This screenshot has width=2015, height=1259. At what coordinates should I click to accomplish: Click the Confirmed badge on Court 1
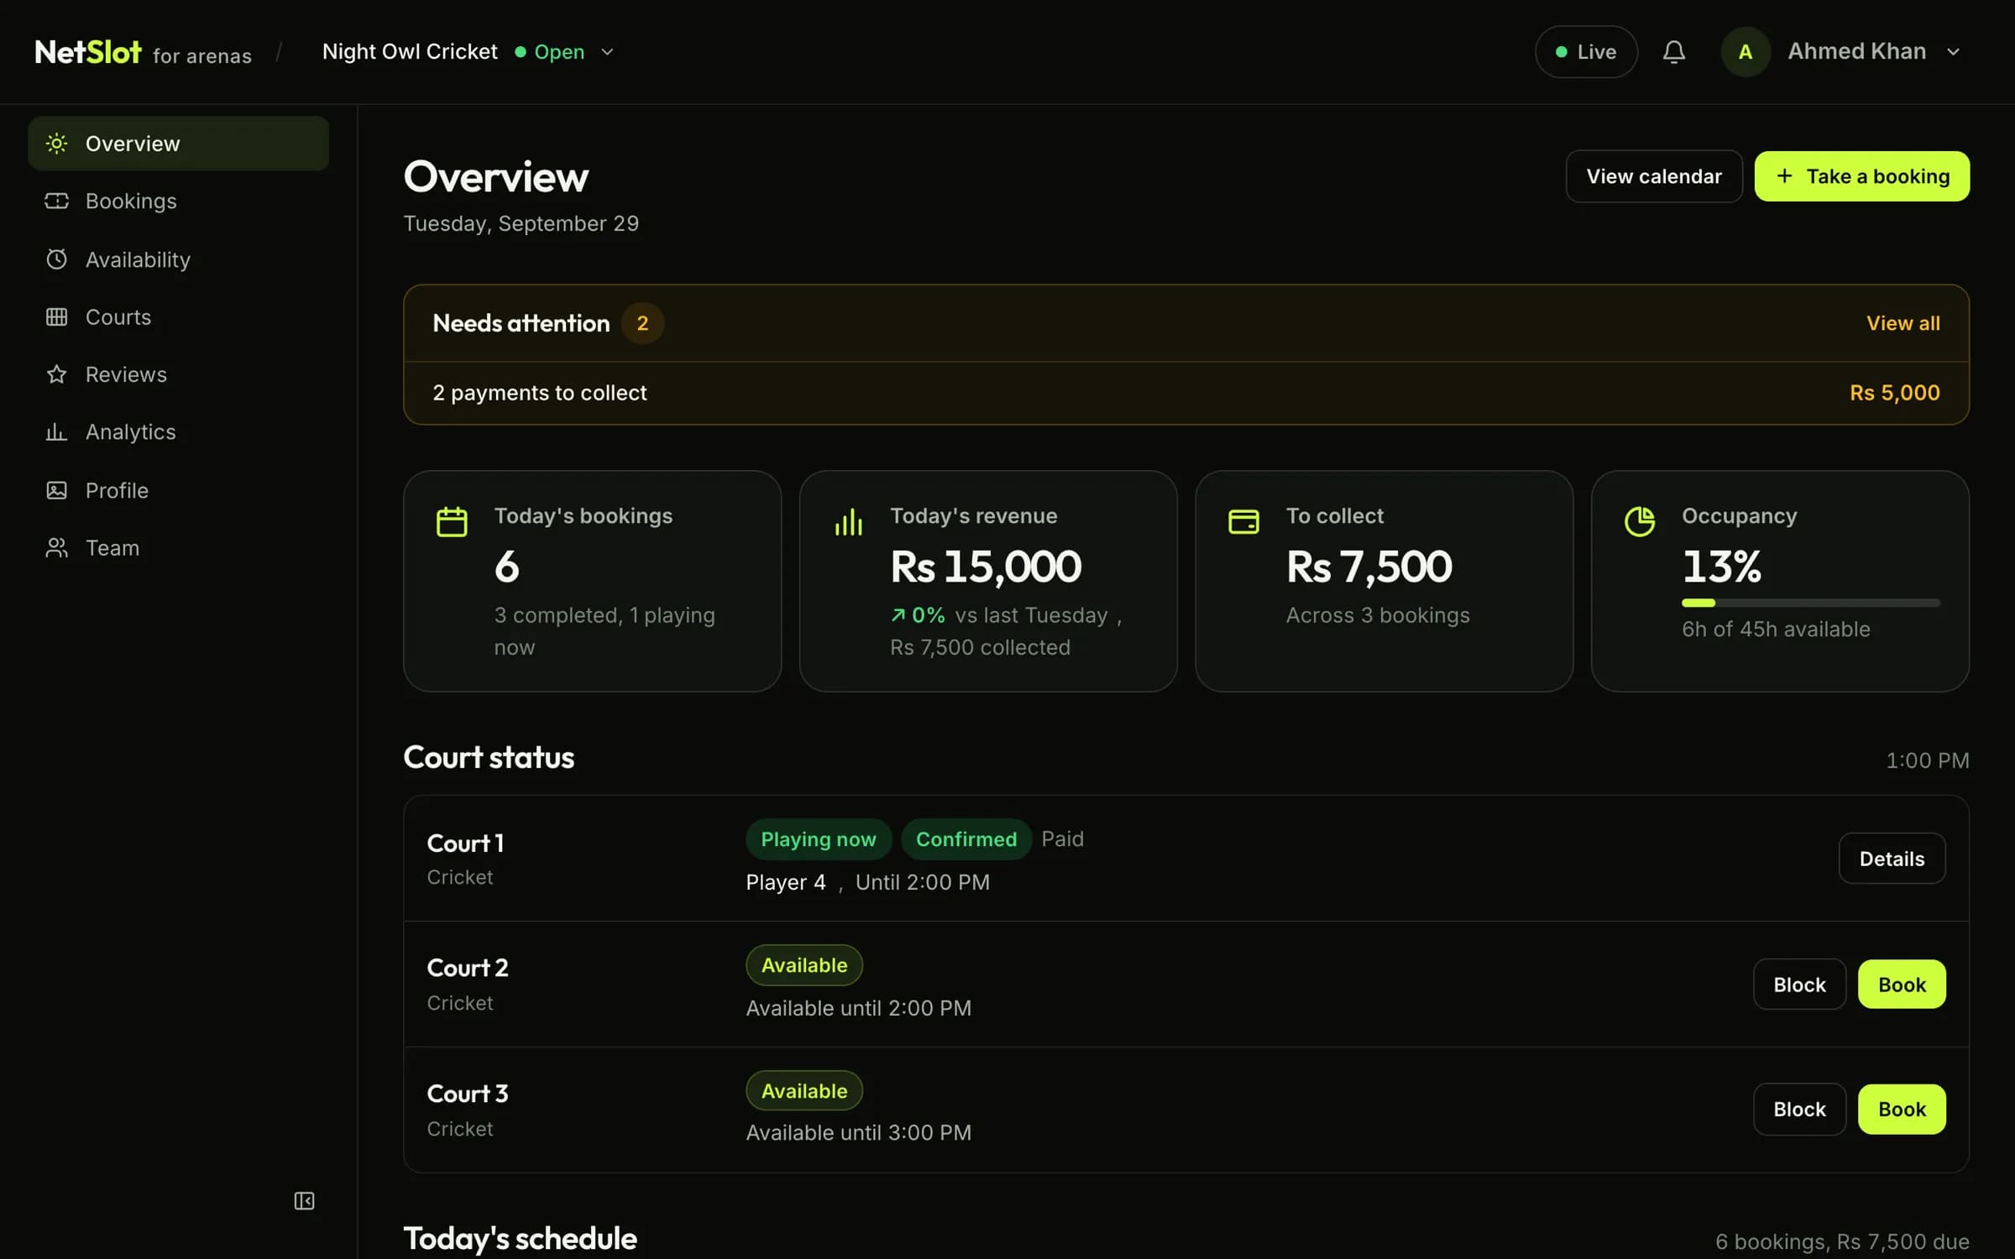[966, 839]
